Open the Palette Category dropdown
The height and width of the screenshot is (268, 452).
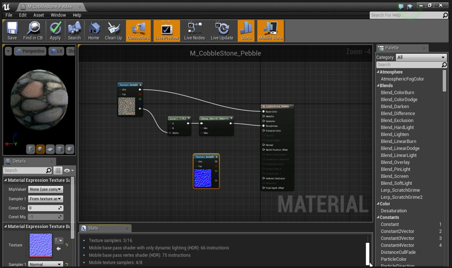coord(421,57)
